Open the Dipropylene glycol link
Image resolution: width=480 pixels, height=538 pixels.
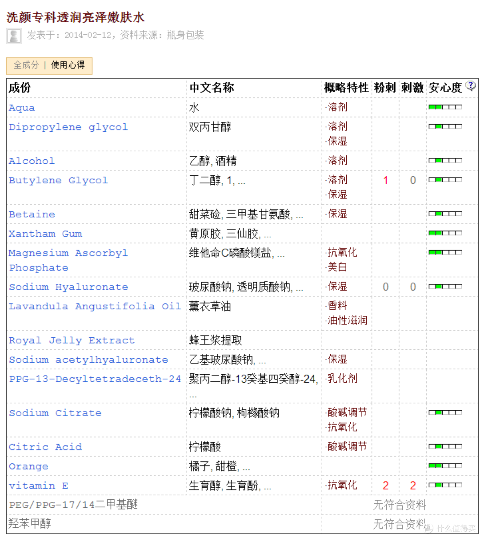coord(68,127)
